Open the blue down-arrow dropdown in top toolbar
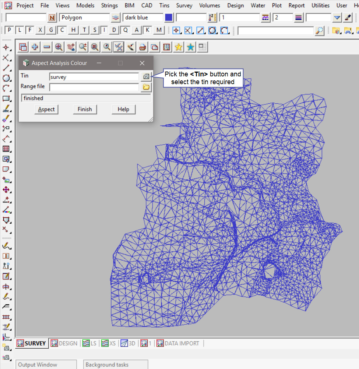Image resolution: width=359 pixels, height=369 pixels. pyautogui.click(x=337, y=17)
